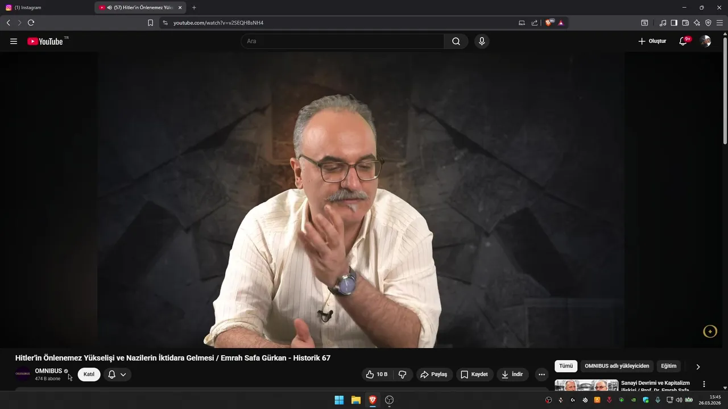Image resolution: width=728 pixels, height=409 pixels.
Task: Open options for Sanayi Devrimi video
Action: tap(704, 384)
